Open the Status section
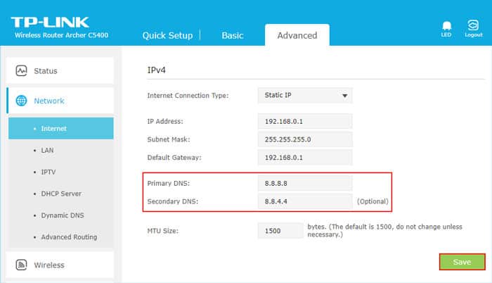Viewport: 492px width, 283px height. [60, 70]
